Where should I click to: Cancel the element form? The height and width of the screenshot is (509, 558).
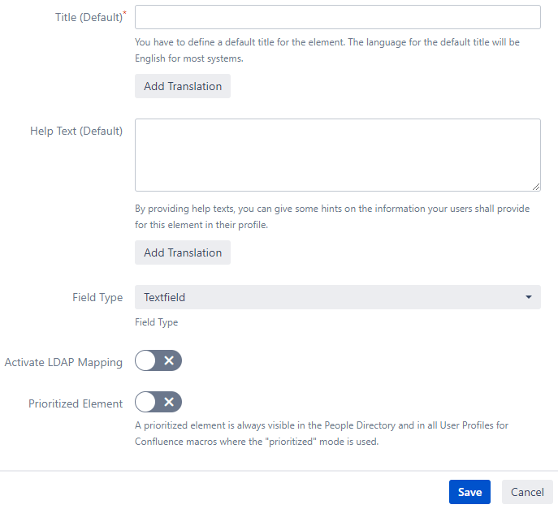click(x=527, y=492)
